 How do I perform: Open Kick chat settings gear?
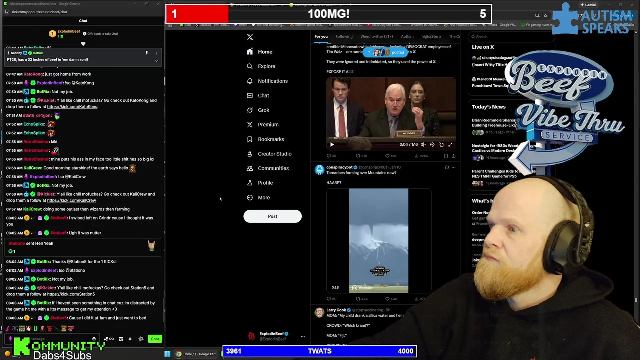tap(130, 339)
